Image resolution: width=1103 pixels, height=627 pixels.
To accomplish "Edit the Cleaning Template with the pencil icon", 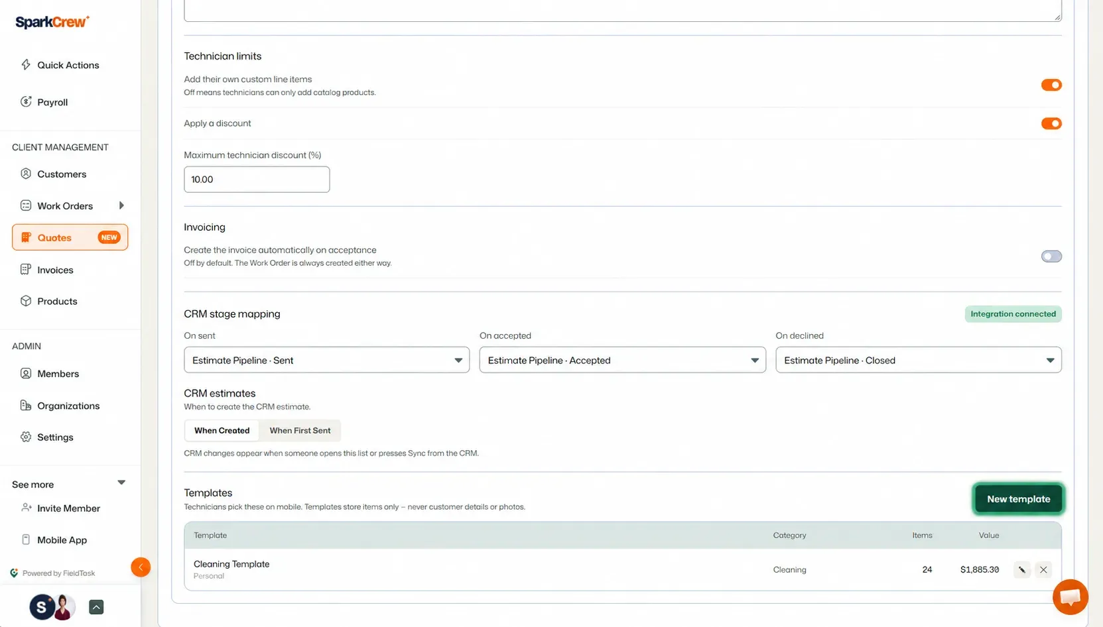I will point(1022,569).
